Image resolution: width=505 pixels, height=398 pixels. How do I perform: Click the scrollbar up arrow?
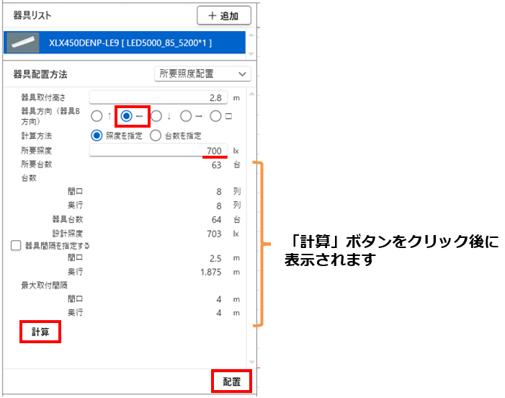[x=251, y=94]
